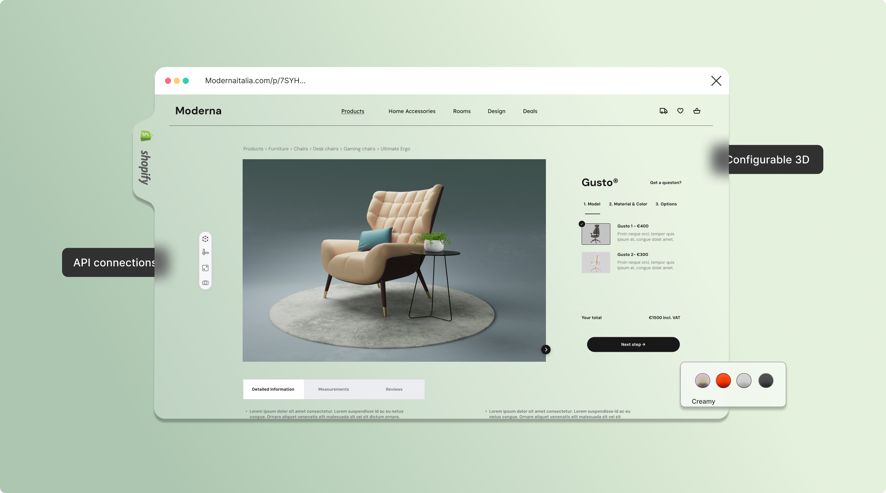Click the Shopify logo on side tab
This screenshot has height=493, width=886.
click(146, 136)
